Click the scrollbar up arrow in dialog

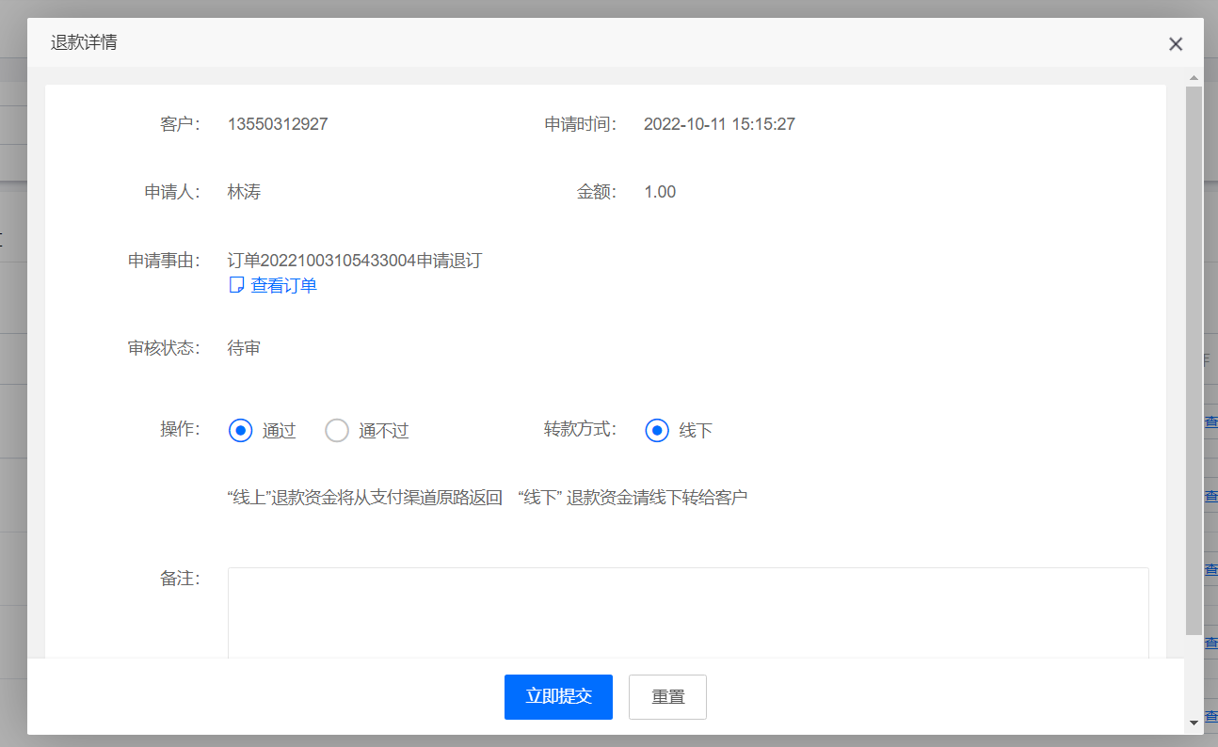(x=1194, y=78)
